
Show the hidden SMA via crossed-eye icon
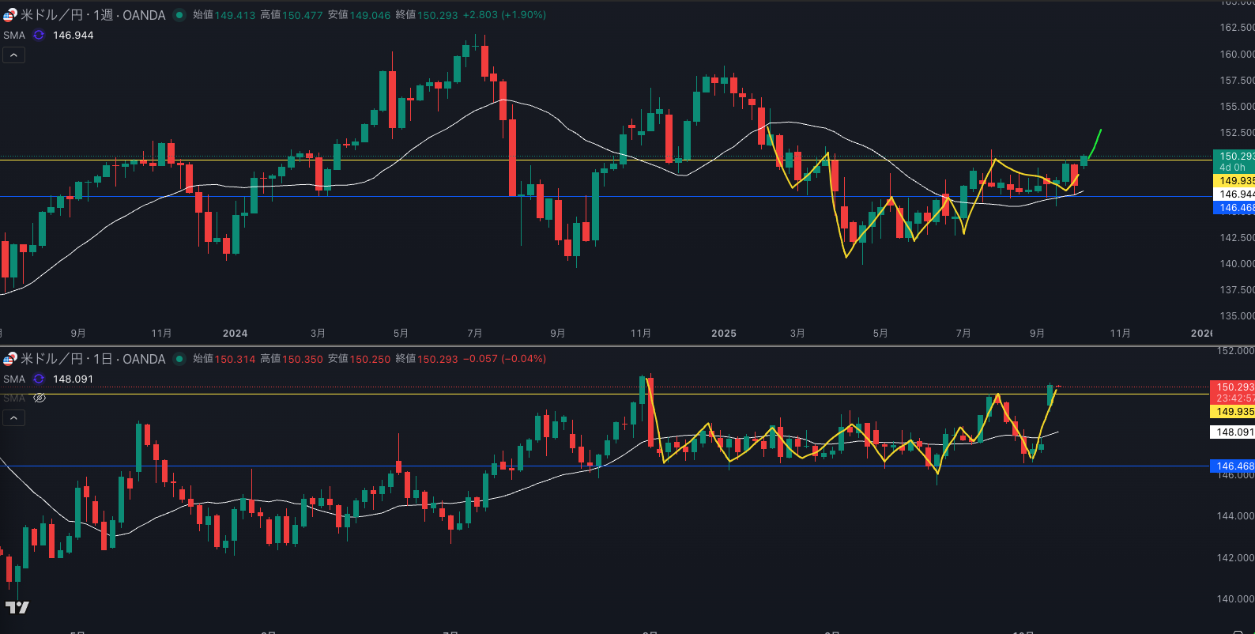(x=40, y=398)
